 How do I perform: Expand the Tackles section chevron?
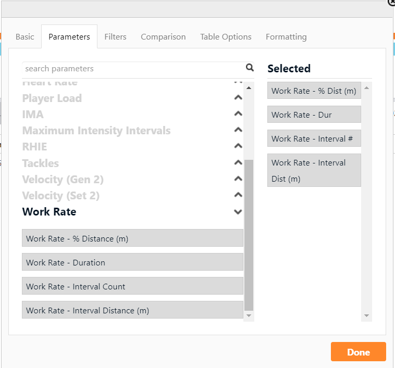coord(238,162)
